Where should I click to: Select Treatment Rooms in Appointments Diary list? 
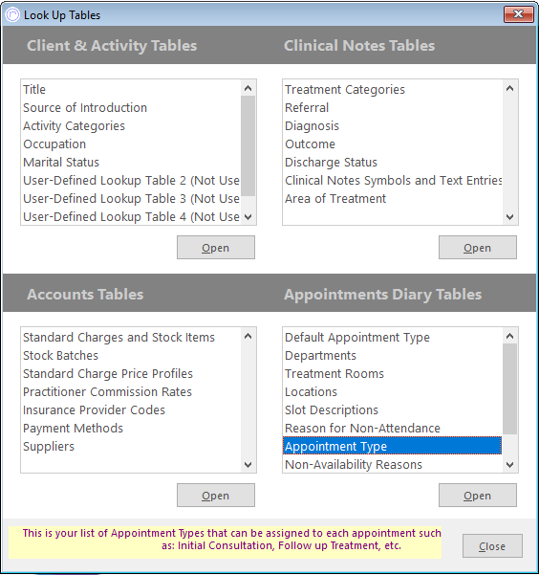(x=334, y=373)
